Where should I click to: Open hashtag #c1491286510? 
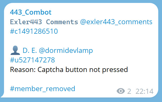point(34,31)
